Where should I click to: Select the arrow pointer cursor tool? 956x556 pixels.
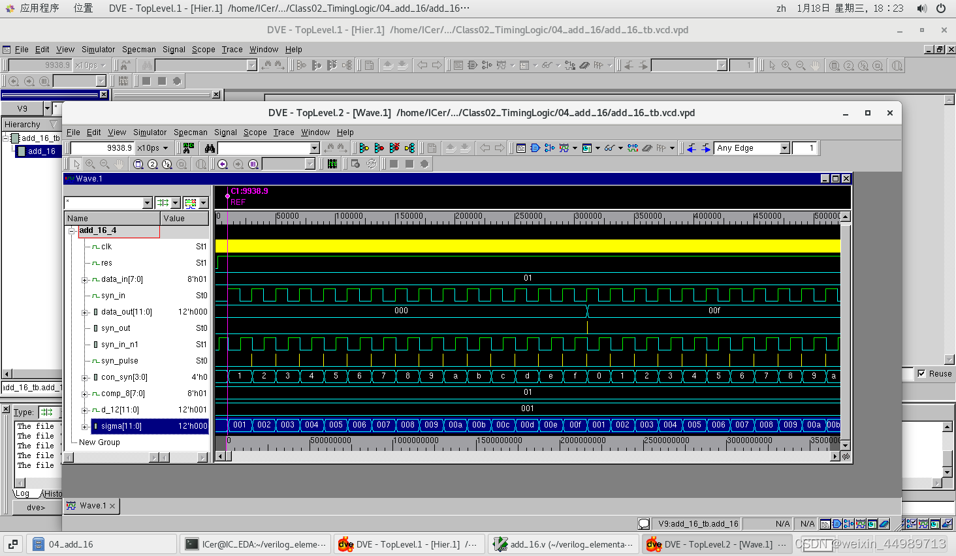[76, 164]
